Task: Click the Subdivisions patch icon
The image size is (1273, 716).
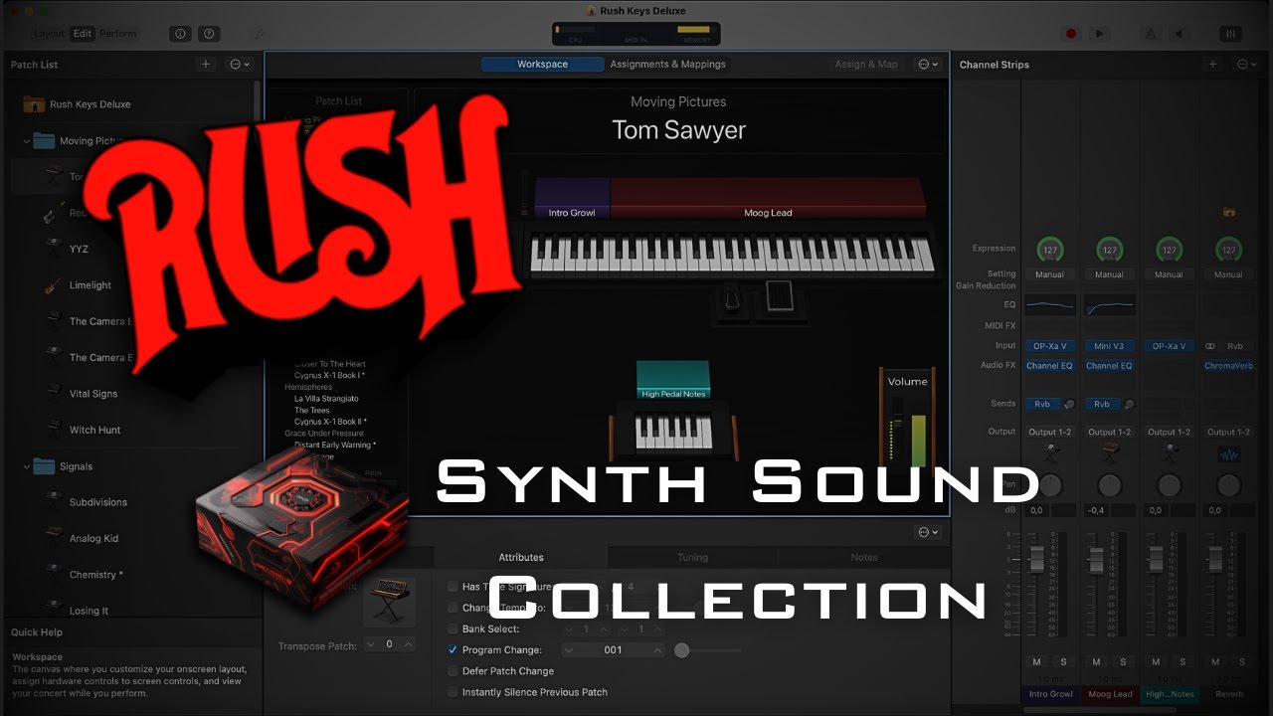Action: tap(53, 502)
